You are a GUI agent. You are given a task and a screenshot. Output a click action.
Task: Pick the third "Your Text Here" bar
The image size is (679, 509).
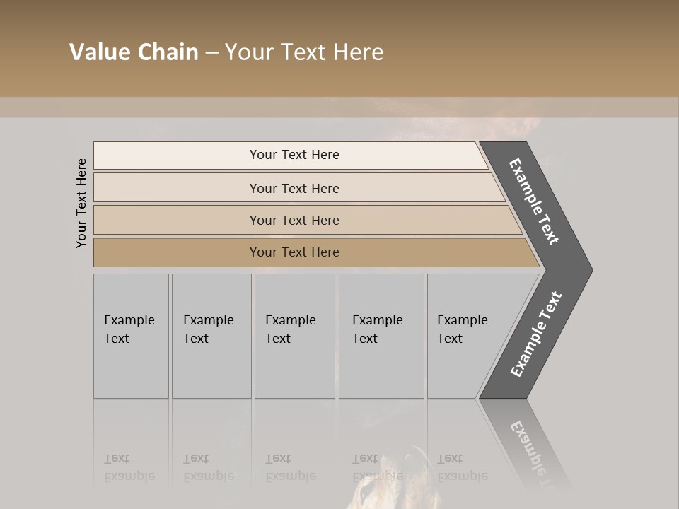(x=294, y=220)
